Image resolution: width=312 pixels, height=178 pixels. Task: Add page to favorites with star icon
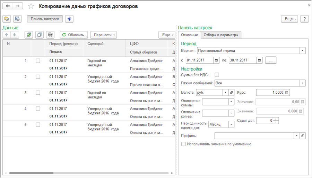point(31,7)
